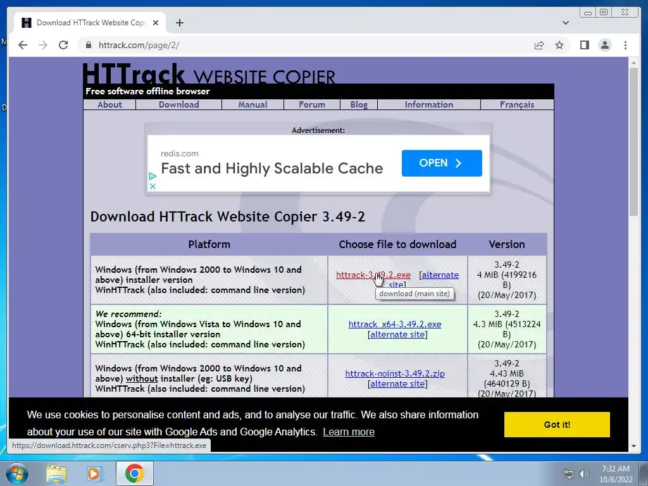The width and height of the screenshot is (648, 486).
Task: Go back to the previous page
Action: 23,45
